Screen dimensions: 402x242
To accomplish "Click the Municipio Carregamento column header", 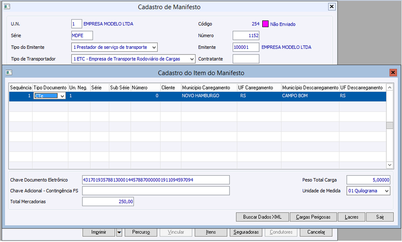I will [209, 88].
